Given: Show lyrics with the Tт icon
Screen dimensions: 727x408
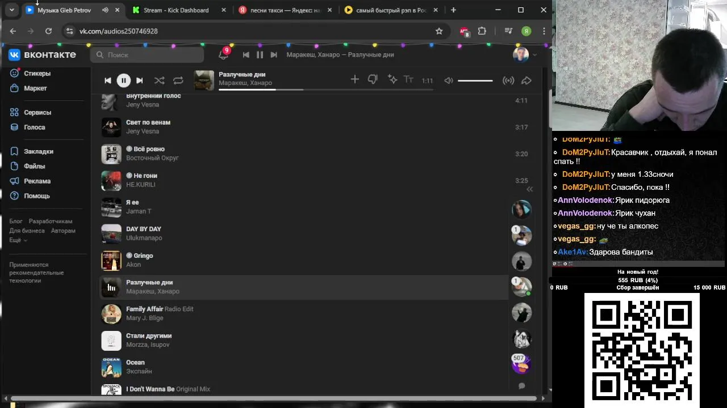Looking at the screenshot, I should (x=408, y=80).
